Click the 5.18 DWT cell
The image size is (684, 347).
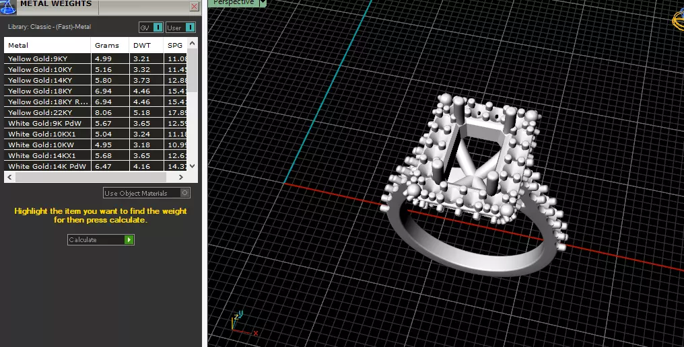[146, 112]
